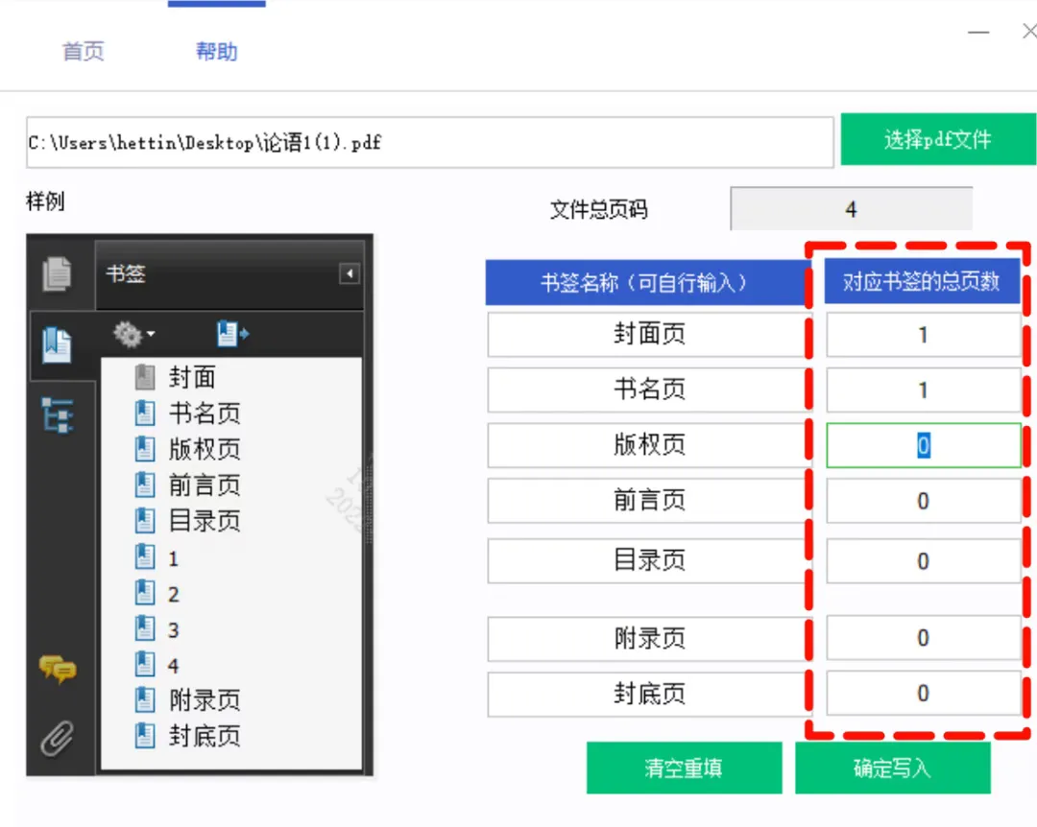This screenshot has width=1037, height=827.
Task: Click the page count field for 版权页
Action: point(923,446)
